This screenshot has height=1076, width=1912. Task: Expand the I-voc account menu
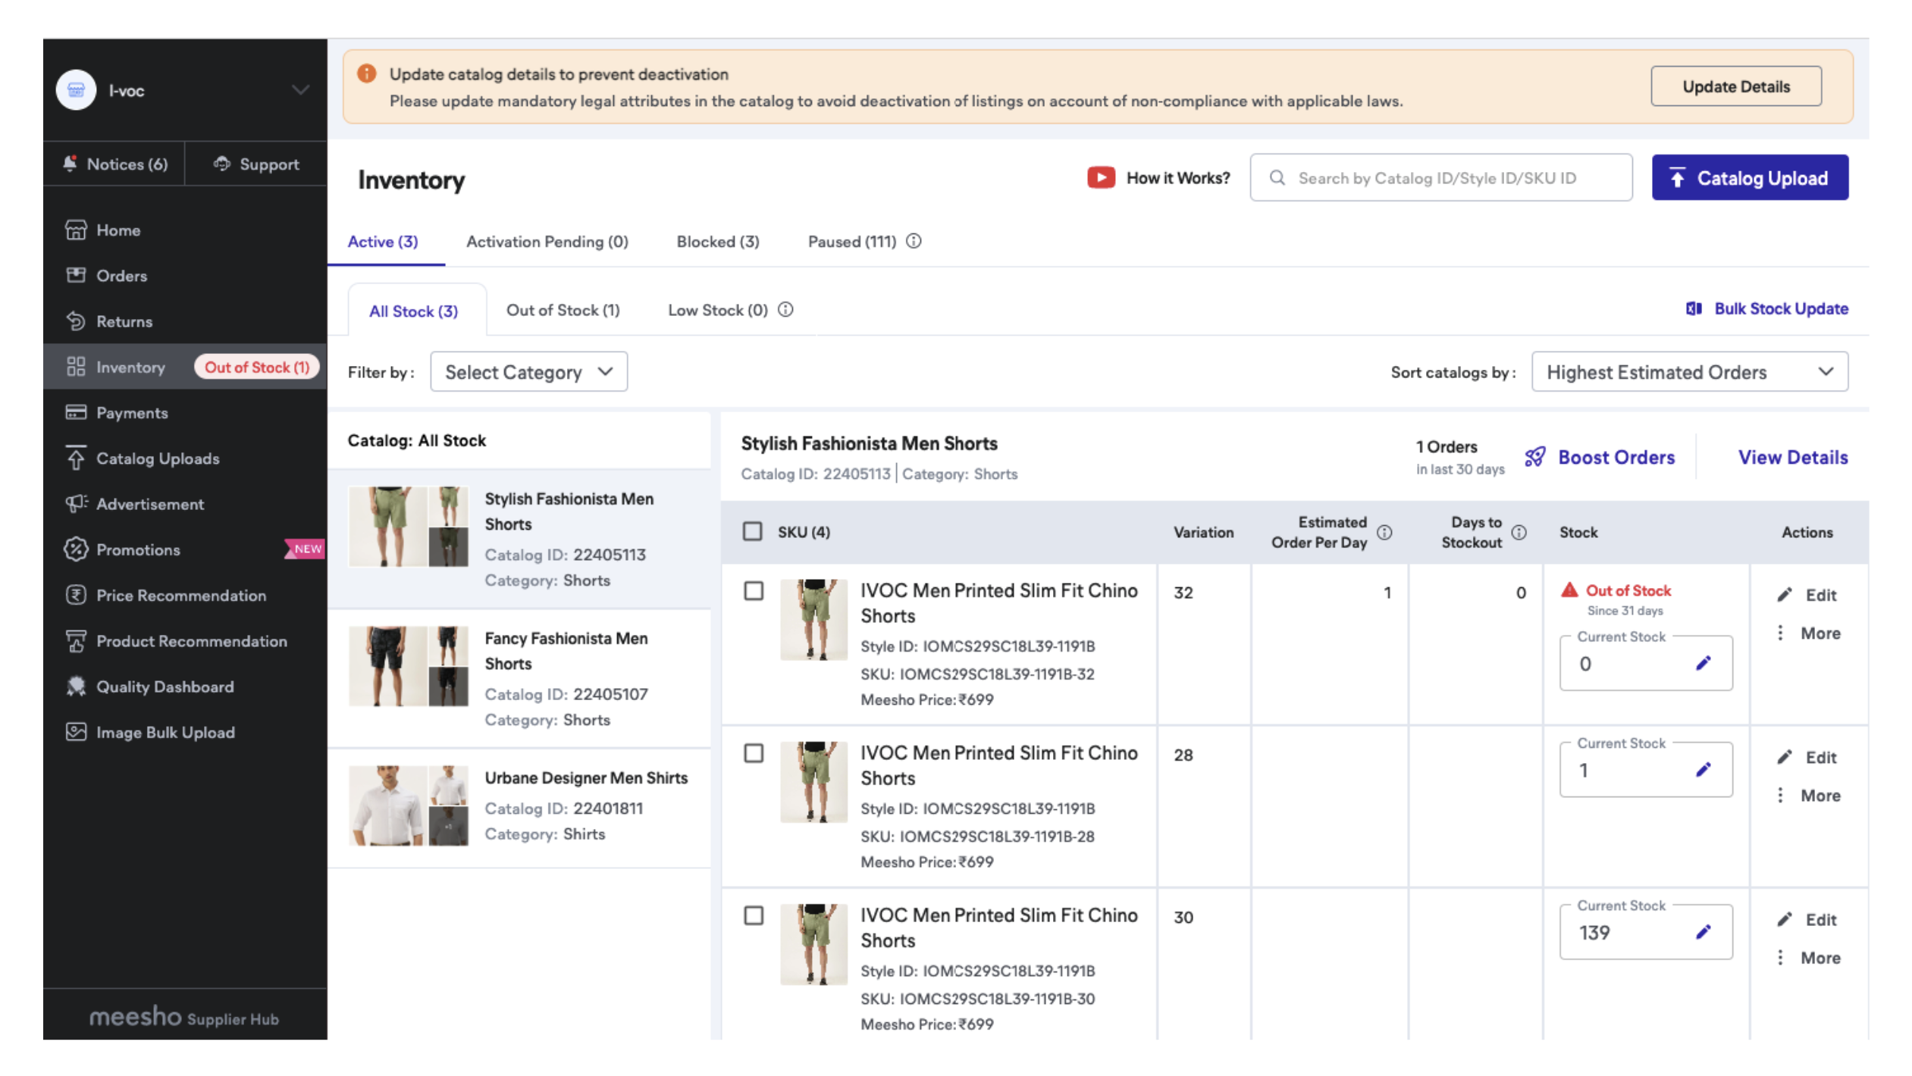[x=300, y=89]
